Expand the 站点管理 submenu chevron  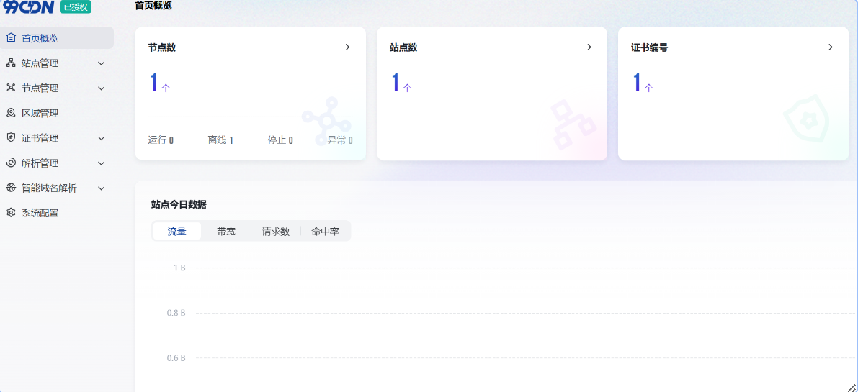pyautogui.click(x=102, y=63)
